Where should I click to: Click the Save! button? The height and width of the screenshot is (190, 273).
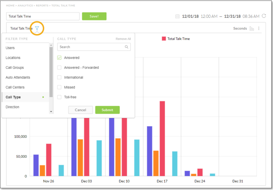[x=94, y=16]
